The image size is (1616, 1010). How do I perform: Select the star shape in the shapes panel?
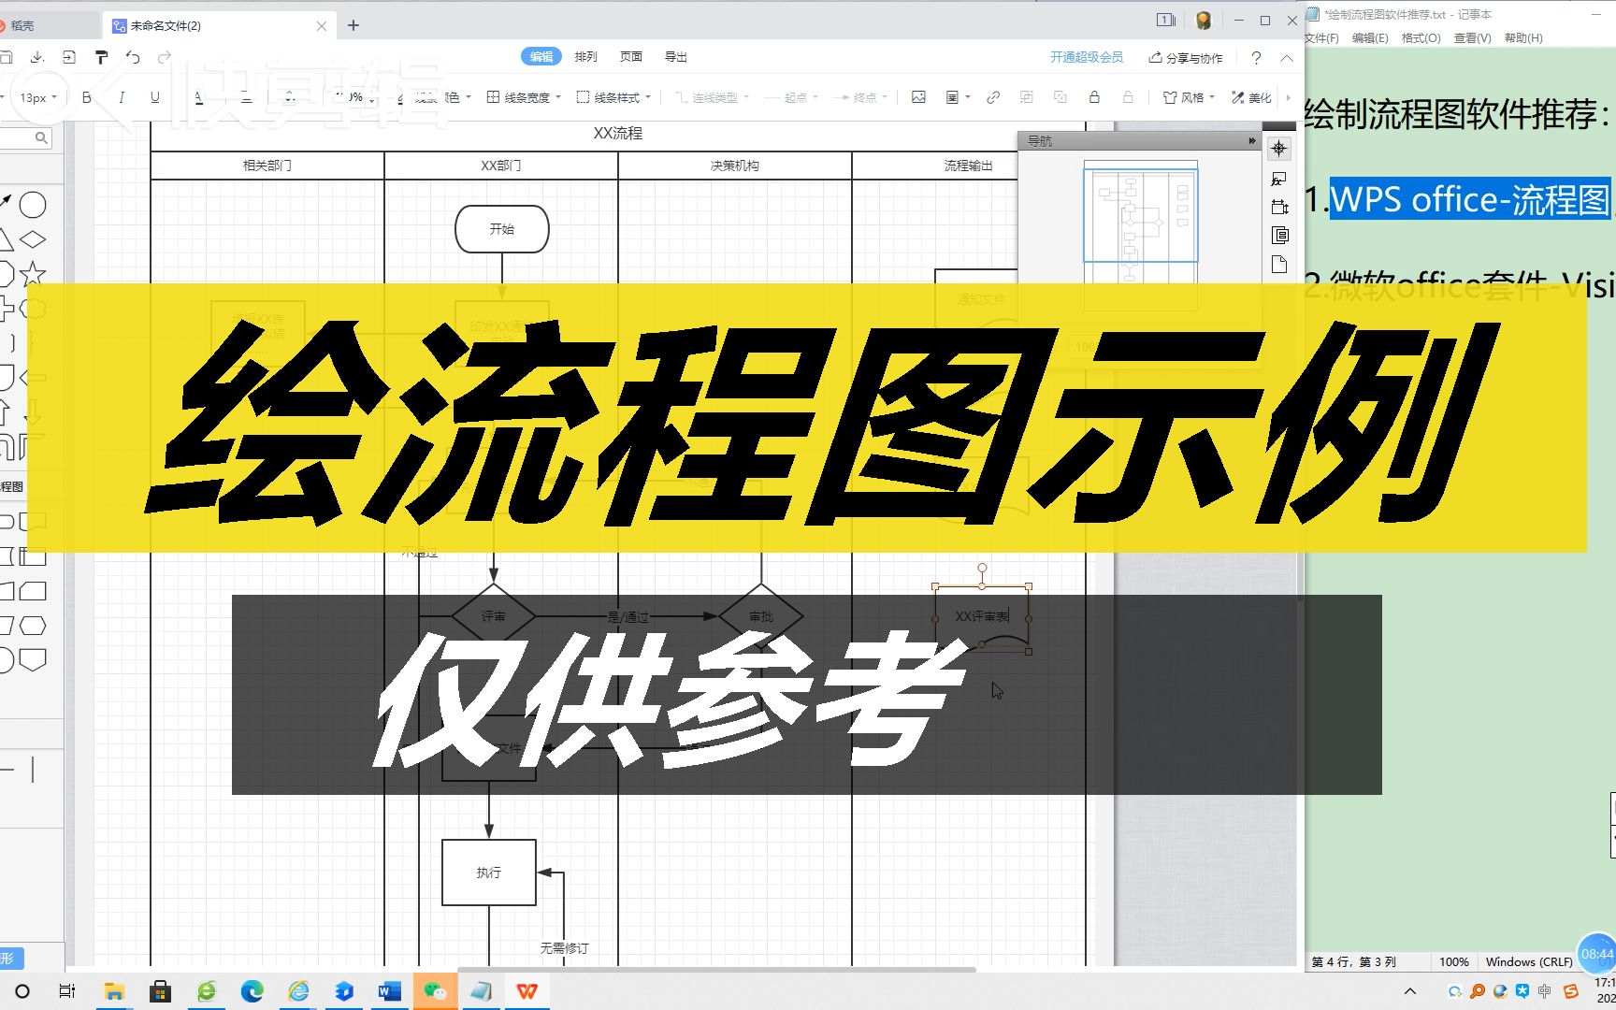(x=33, y=274)
